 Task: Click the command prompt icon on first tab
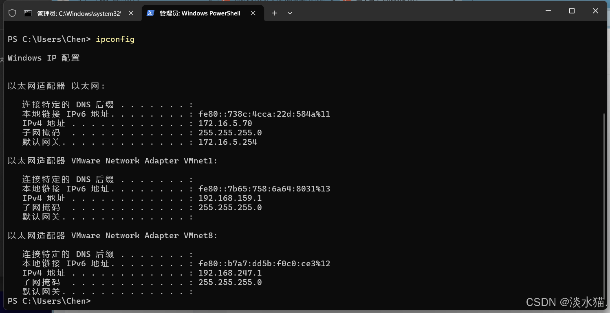pyautogui.click(x=28, y=13)
